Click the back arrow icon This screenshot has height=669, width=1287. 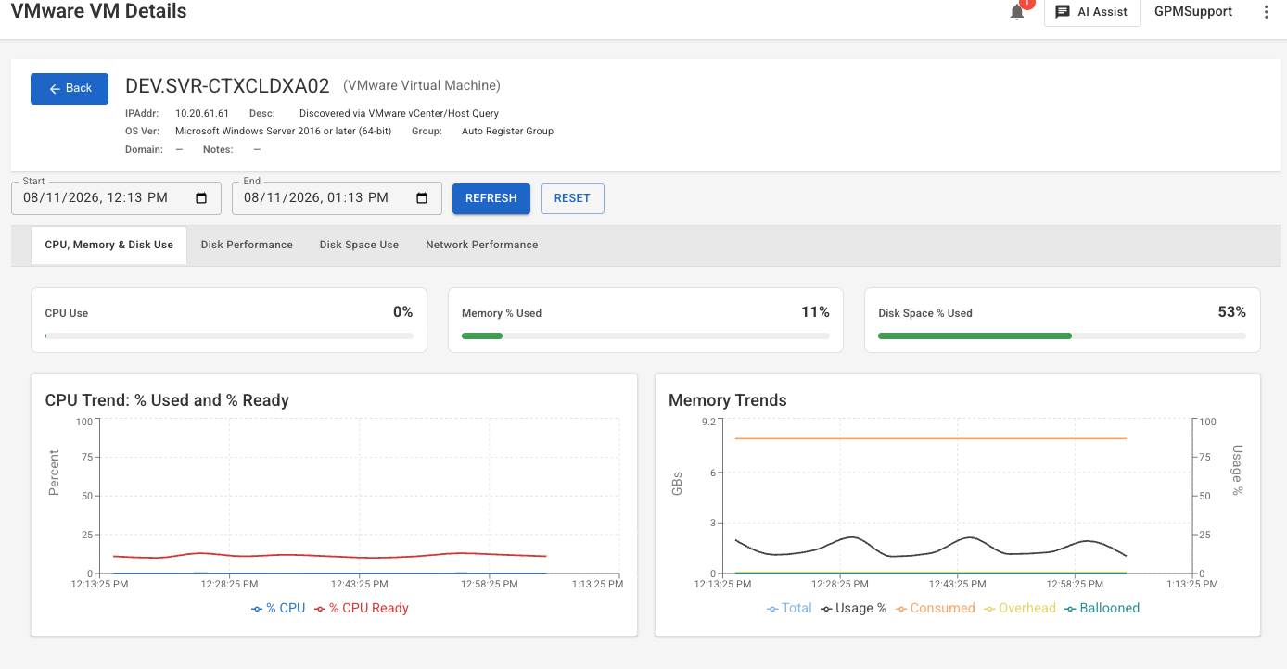click(x=55, y=88)
